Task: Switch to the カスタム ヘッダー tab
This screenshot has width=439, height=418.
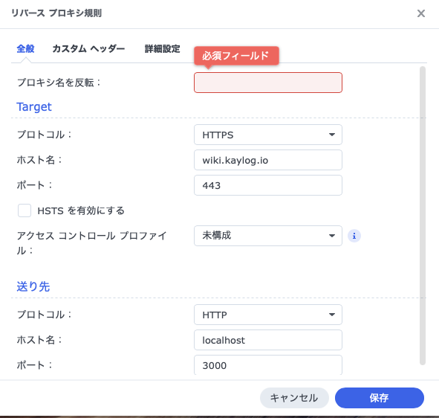Action: pos(88,49)
